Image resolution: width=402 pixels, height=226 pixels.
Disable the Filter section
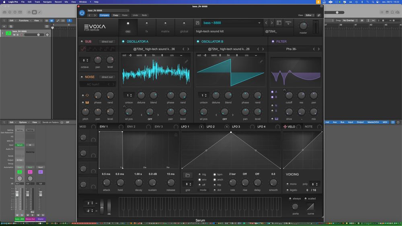[273, 41]
